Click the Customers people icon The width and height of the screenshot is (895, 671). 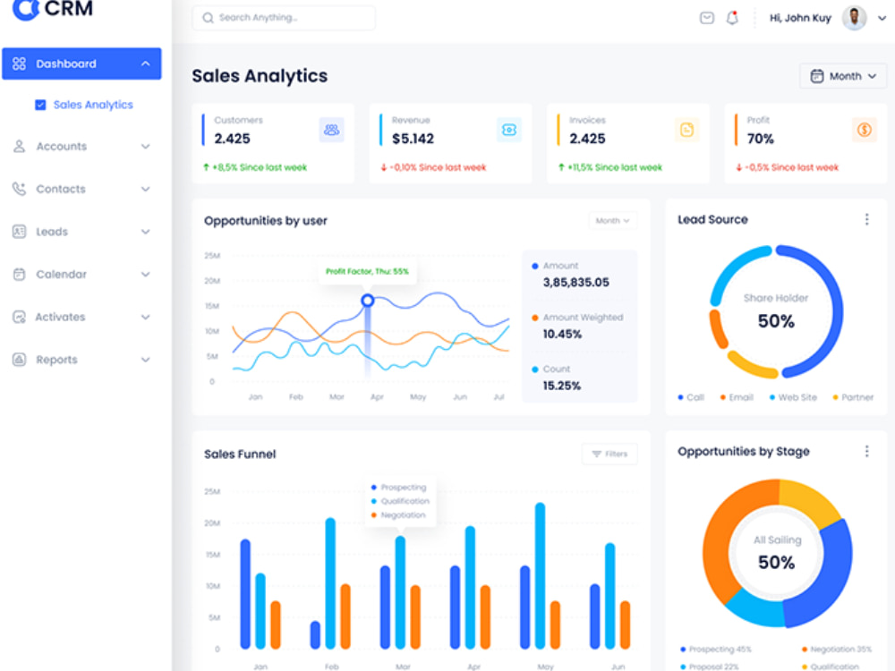[x=332, y=130]
